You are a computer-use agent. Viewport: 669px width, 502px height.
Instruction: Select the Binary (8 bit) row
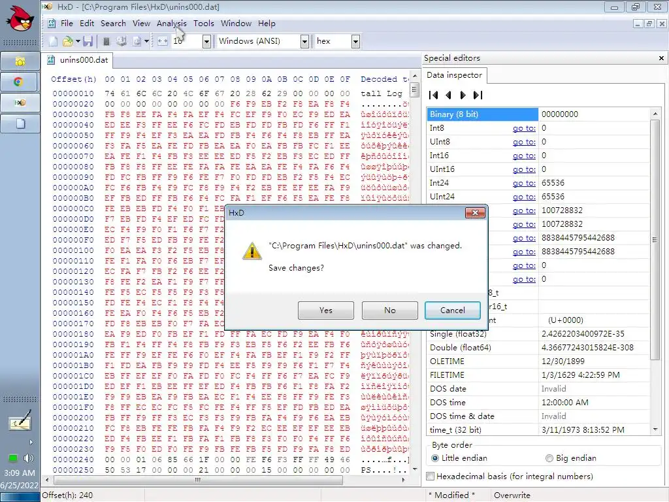pyautogui.click(x=538, y=114)
